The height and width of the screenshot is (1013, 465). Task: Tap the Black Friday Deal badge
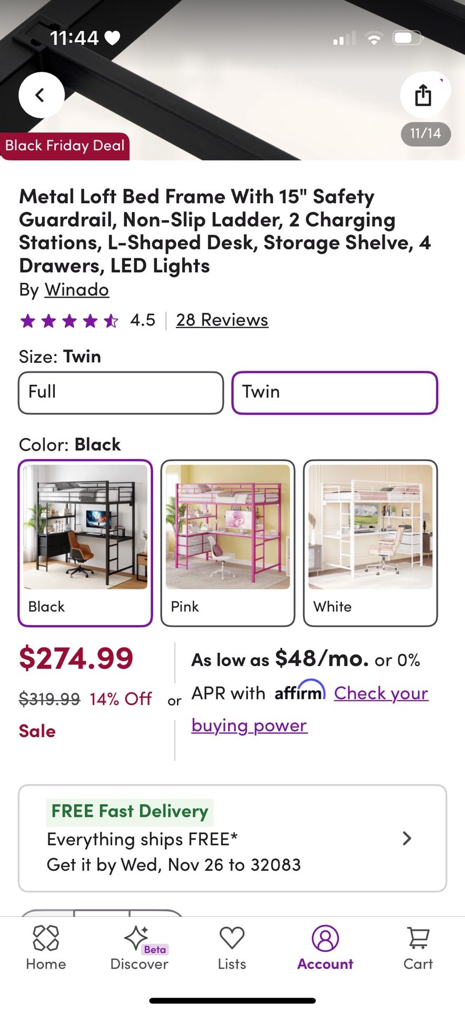(x=65, y=146)
